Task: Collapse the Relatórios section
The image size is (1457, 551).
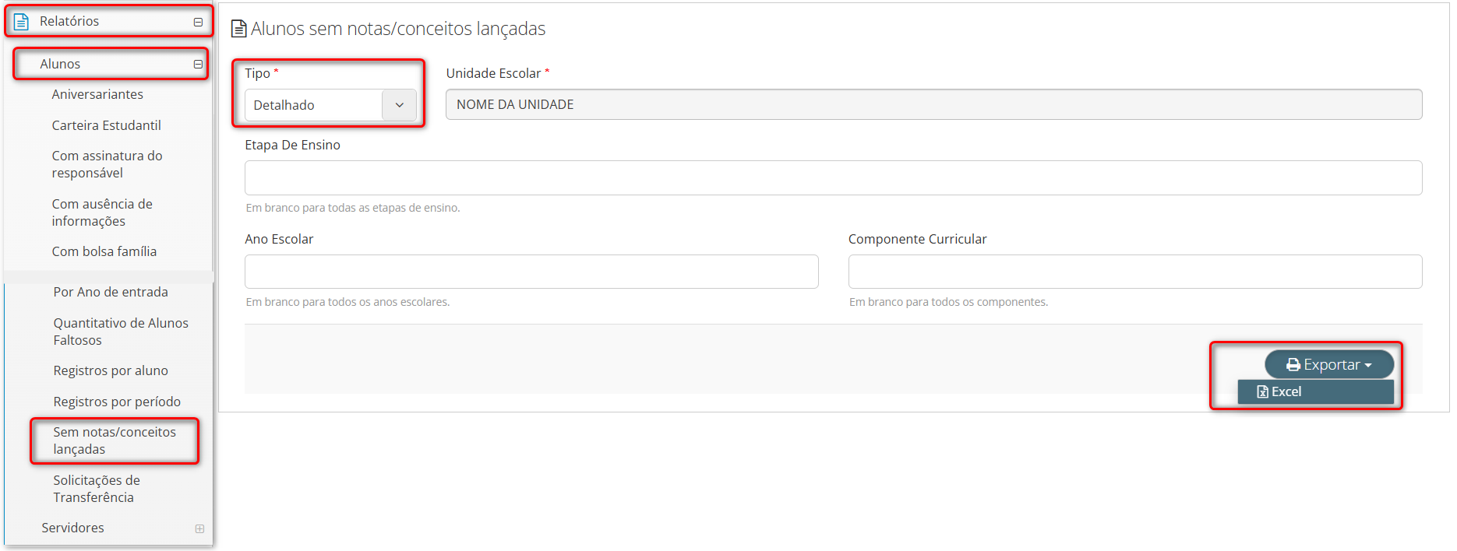Action: point(198,22)
